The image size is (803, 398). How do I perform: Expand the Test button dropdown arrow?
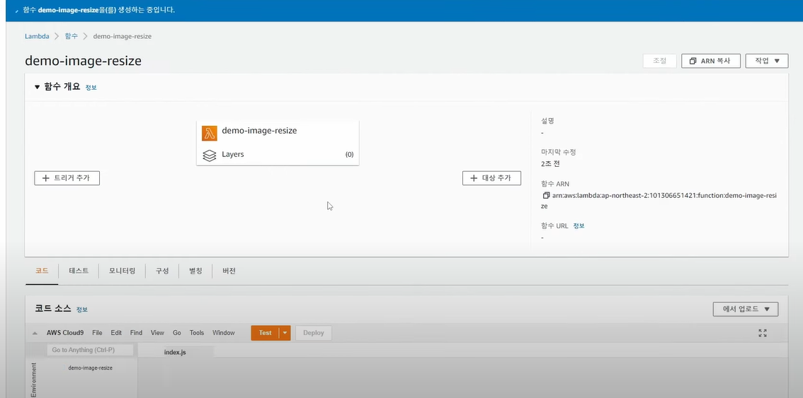[285, 333]
